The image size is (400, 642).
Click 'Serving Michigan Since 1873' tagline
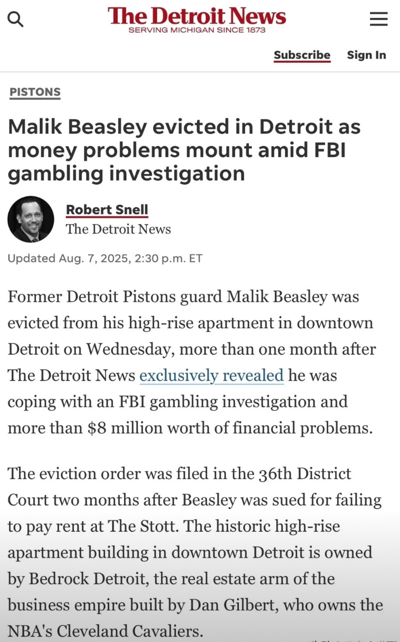pyautogui.click(x=197, y=30)
